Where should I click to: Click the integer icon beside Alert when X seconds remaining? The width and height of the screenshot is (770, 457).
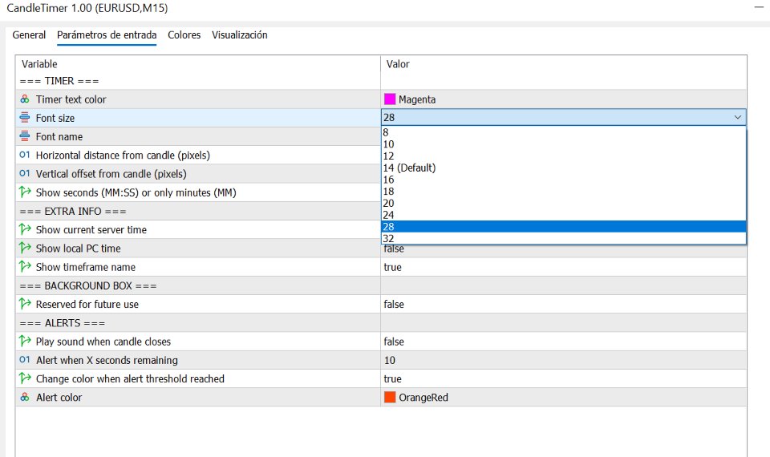pyautogui.click(x=25, y=360)
